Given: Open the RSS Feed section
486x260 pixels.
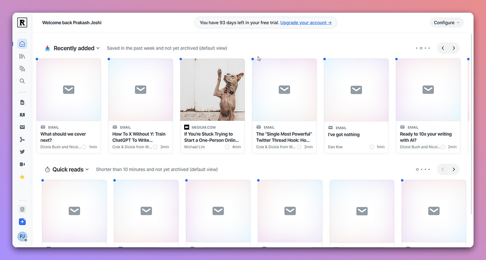Looking at the screenshot, I should (22, 69).
